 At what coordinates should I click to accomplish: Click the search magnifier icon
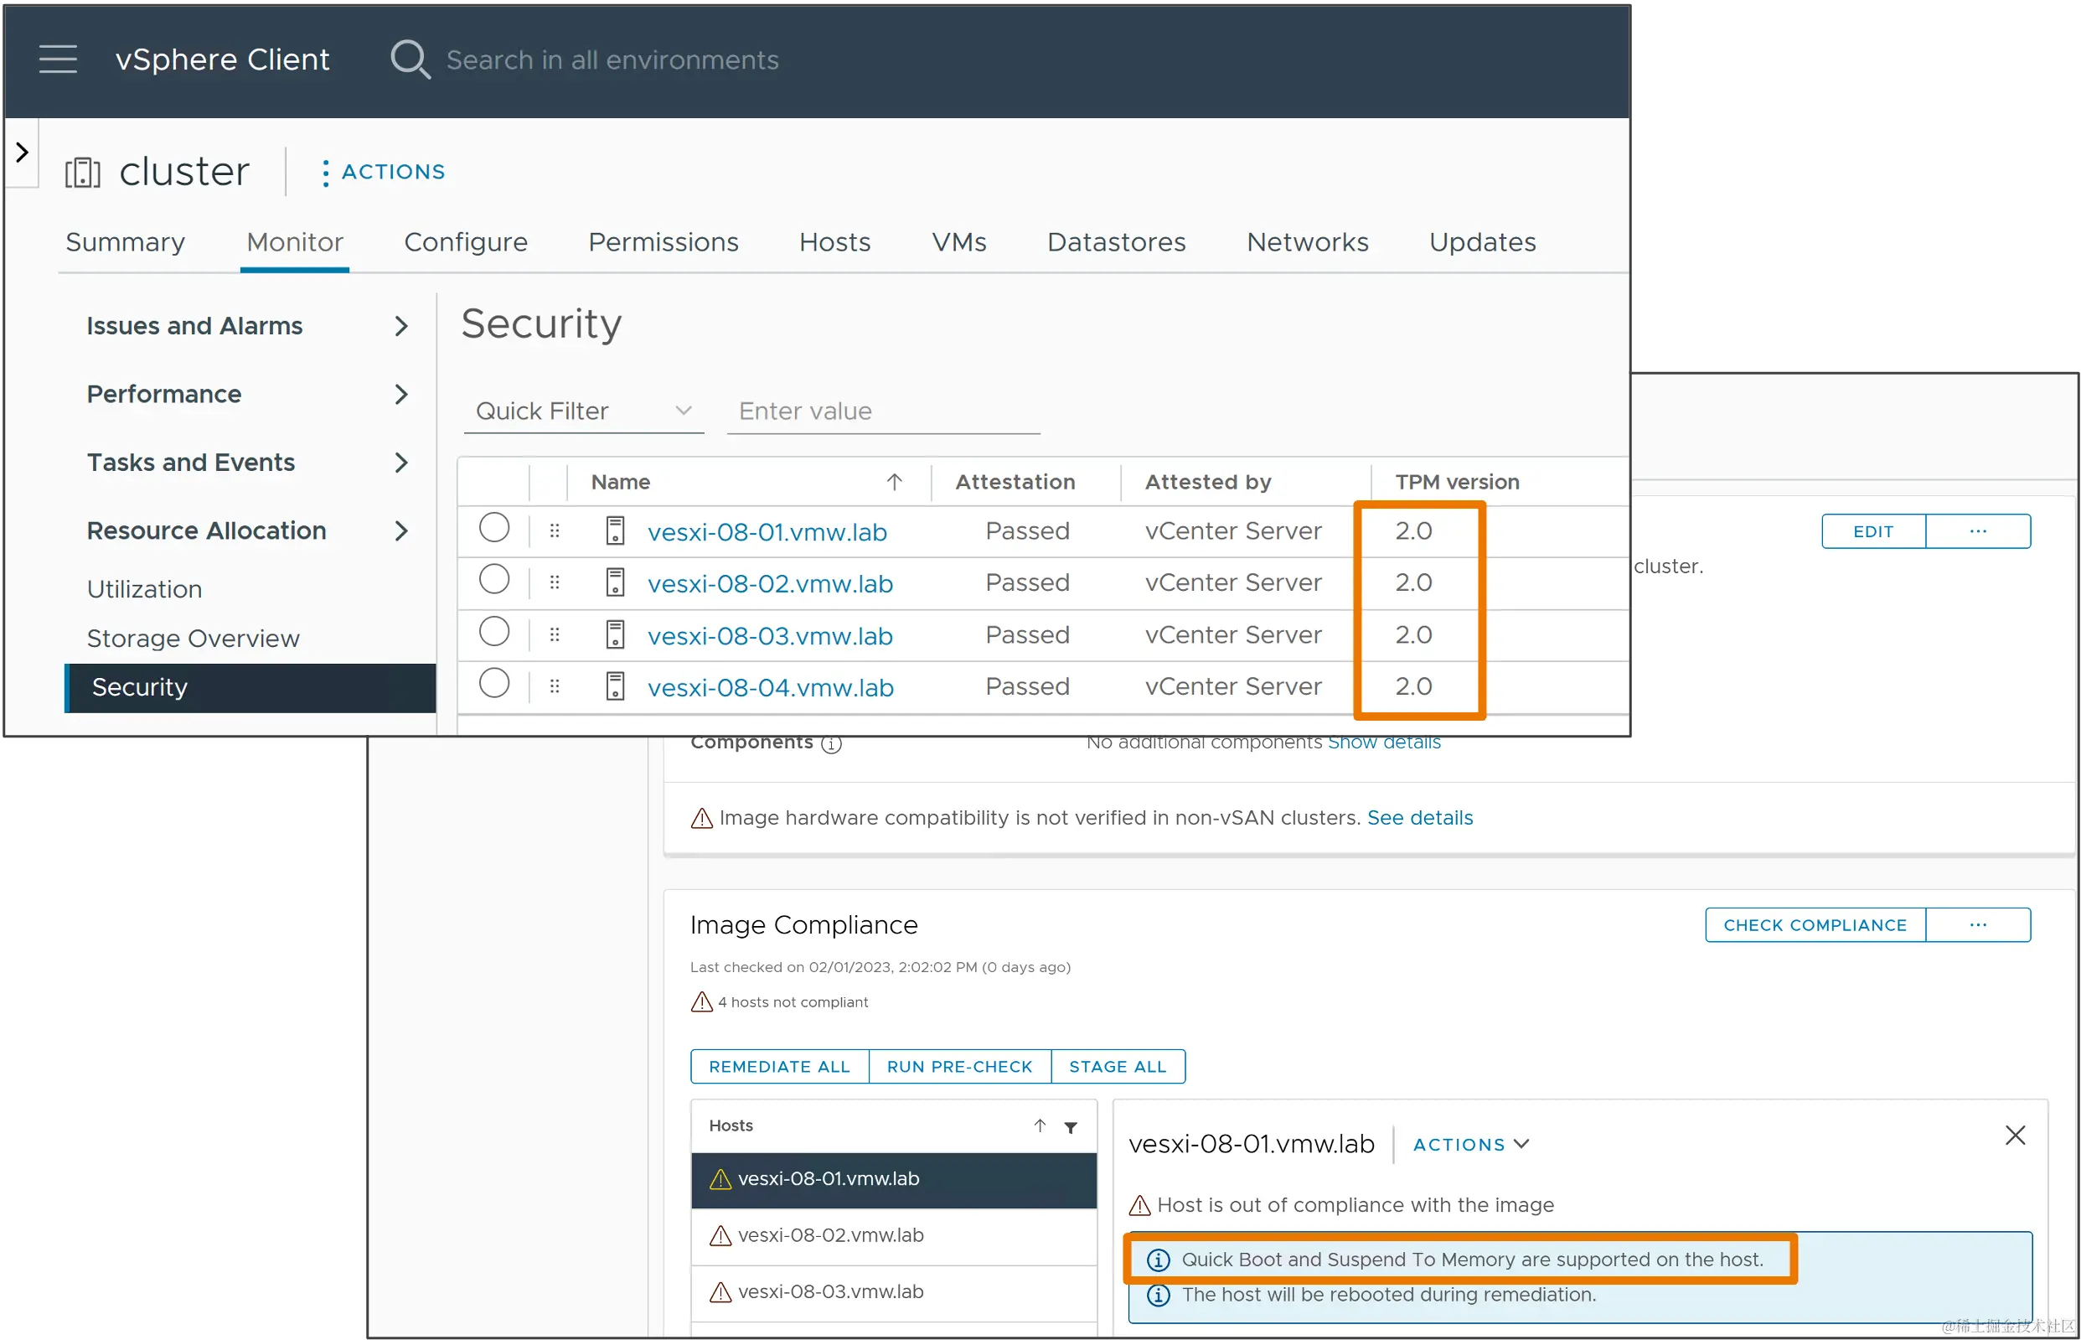point(410,59)
